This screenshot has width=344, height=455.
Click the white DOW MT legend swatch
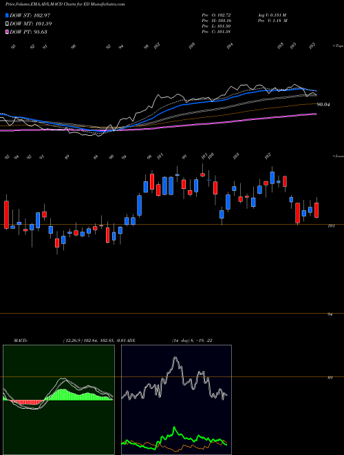tap(7, 23)
